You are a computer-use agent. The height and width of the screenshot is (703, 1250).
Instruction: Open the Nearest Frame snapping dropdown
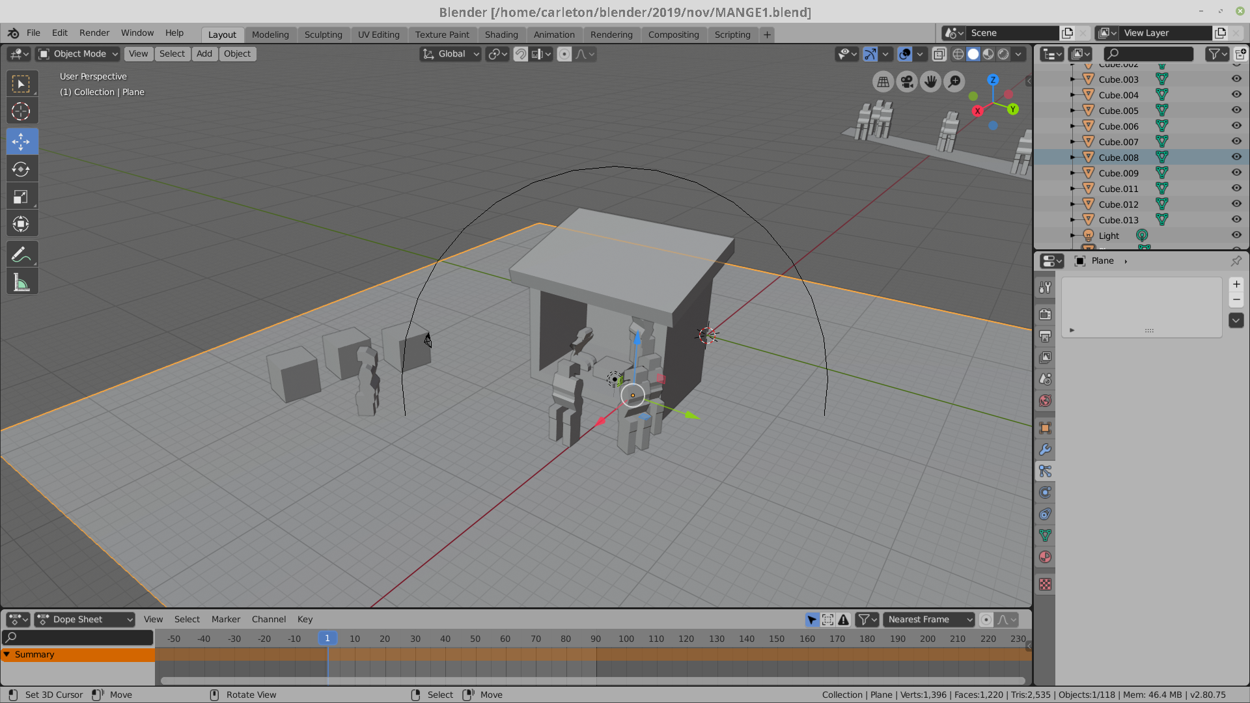pyautogui.click(x=929, y=620)
